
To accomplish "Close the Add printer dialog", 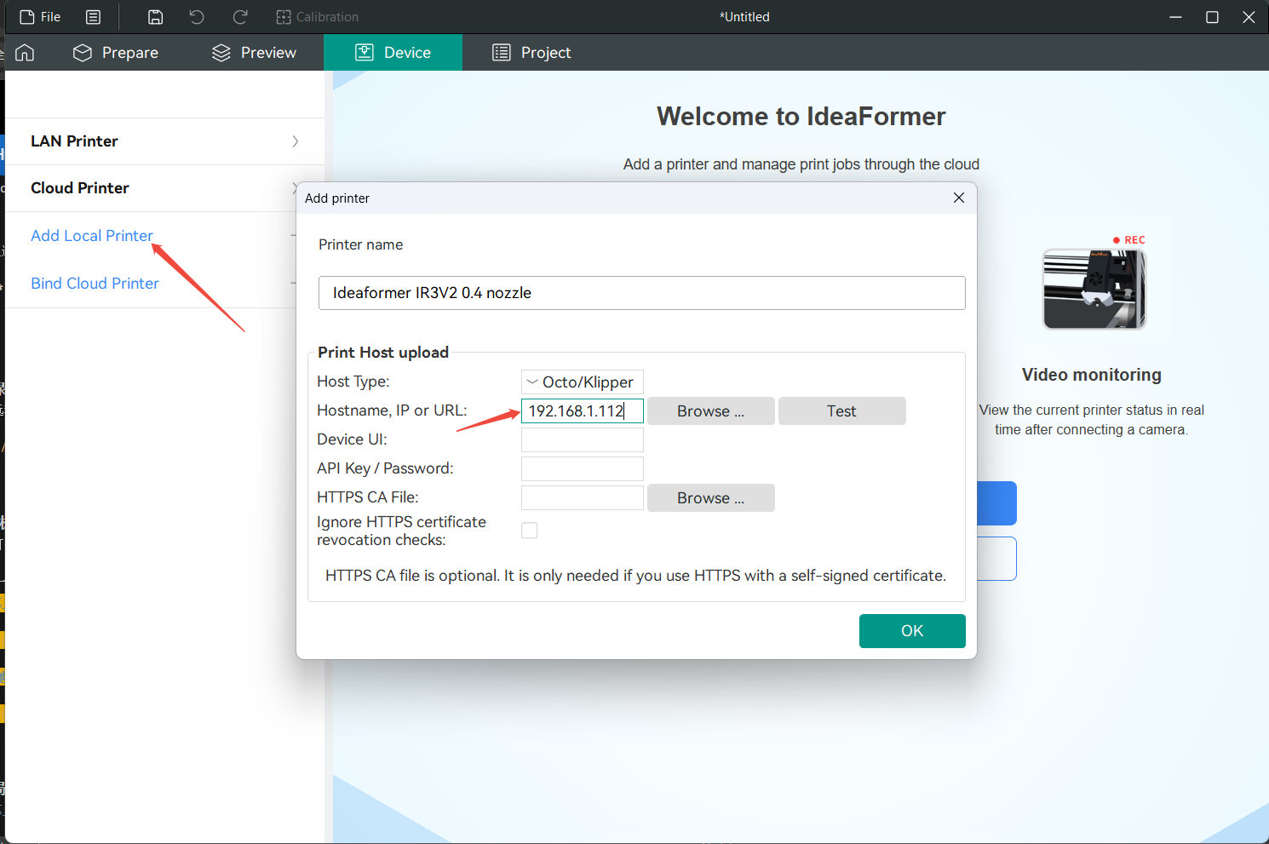I will pos(959,198).
